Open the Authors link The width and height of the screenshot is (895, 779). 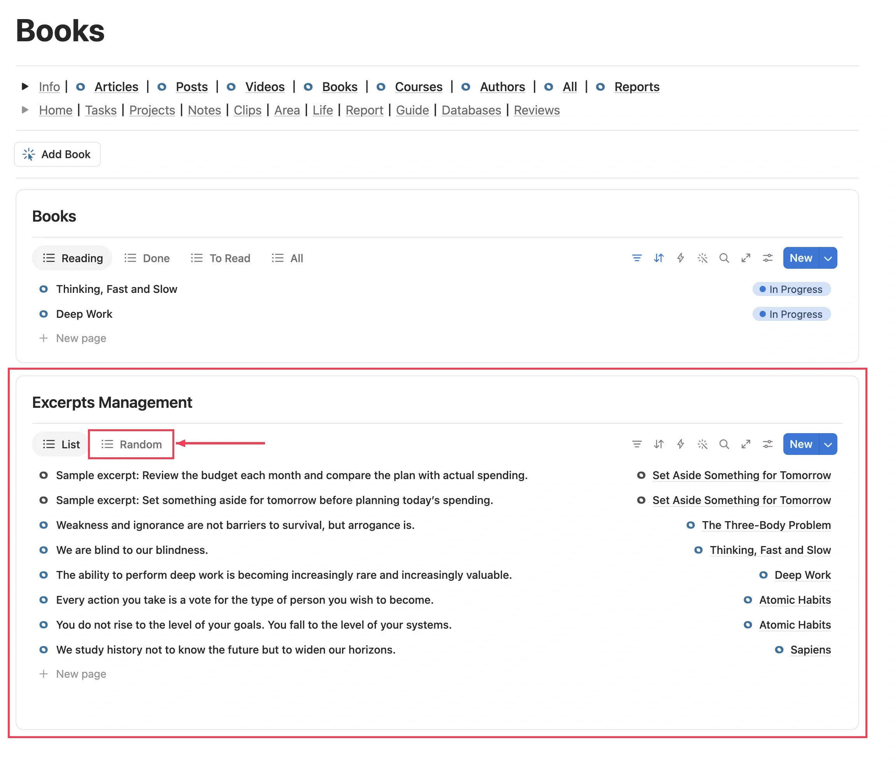502,87
